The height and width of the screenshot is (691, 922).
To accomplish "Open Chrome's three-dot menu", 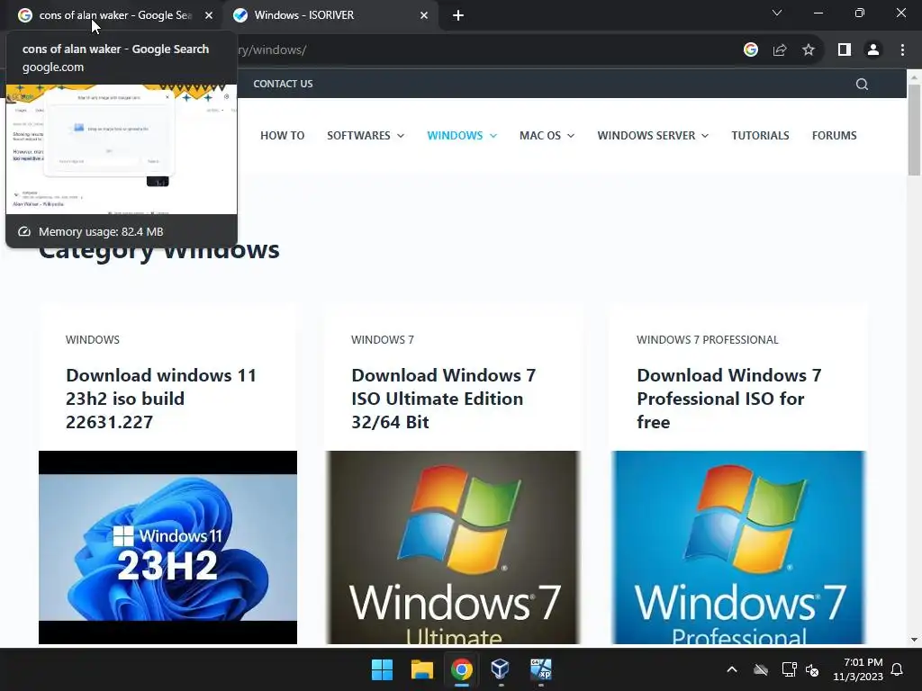I will tap(902, 50).
